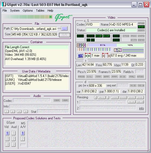Click the Path text field

click(34, 29)
